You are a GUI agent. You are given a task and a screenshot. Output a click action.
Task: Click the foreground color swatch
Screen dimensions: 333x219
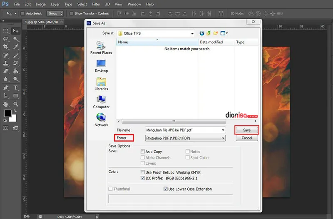(7, 113)
